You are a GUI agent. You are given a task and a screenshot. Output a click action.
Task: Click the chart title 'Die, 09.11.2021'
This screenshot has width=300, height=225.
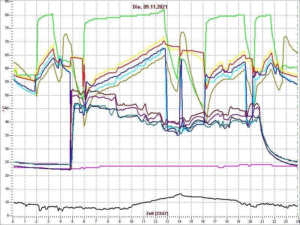point(150,7)
